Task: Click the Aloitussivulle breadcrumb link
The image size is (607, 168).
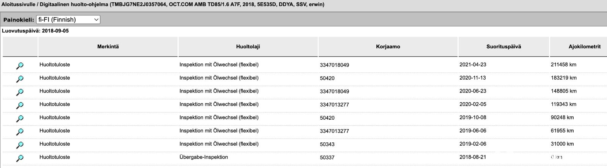Action: point(15,5)
